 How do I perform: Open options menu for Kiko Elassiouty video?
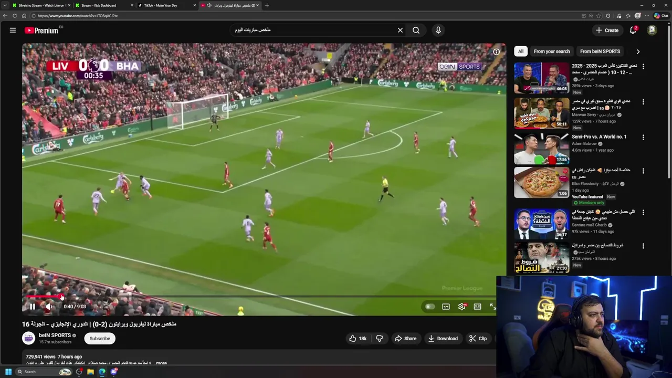pos(643,171)
